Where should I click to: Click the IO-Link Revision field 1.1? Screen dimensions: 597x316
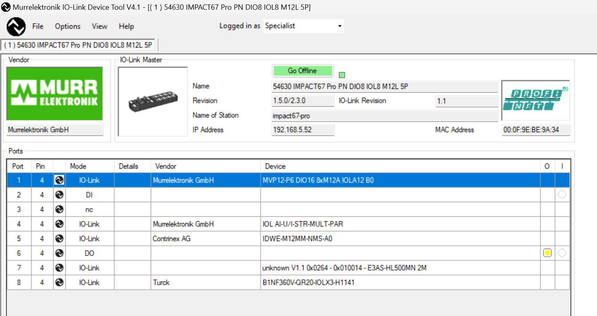coord(467,101)
